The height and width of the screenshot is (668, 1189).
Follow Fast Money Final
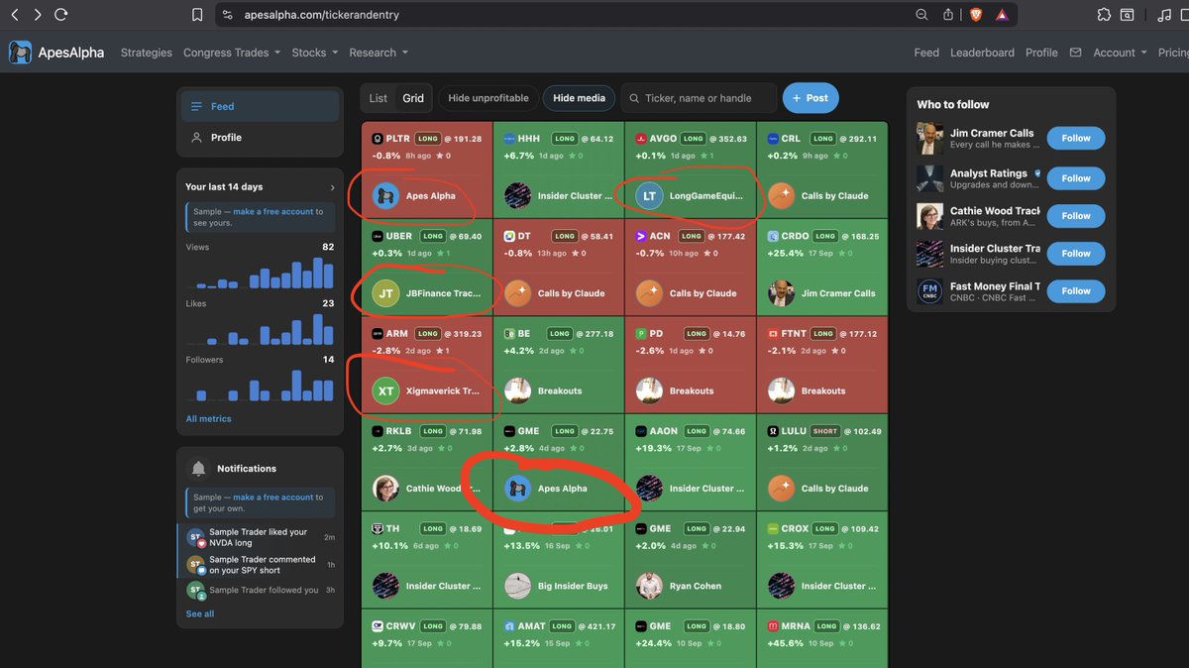coord(1076,291)
